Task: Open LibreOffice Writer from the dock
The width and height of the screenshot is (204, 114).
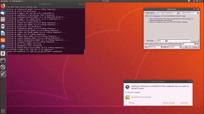Action: [3, 33]
